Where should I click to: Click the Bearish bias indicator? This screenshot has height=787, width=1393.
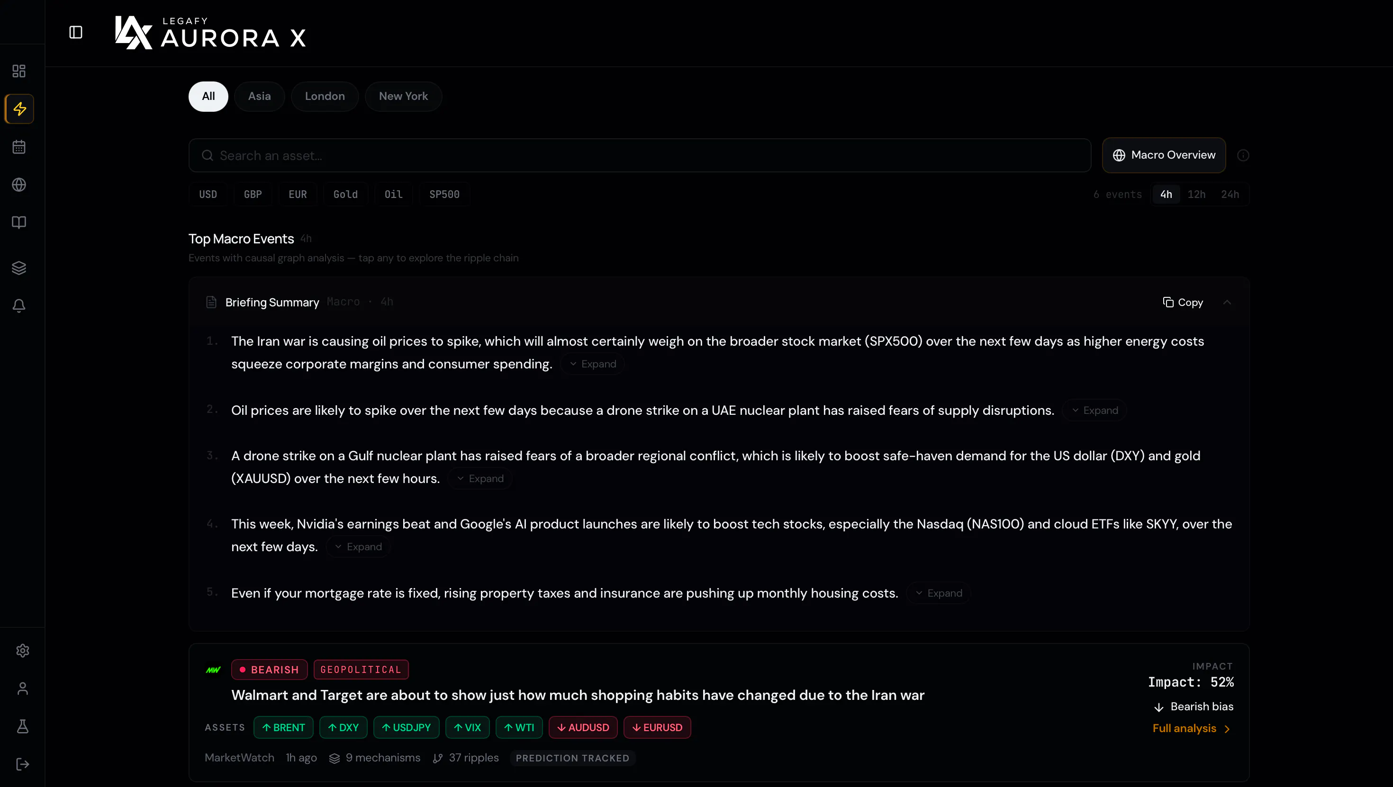click(1194, 707)
